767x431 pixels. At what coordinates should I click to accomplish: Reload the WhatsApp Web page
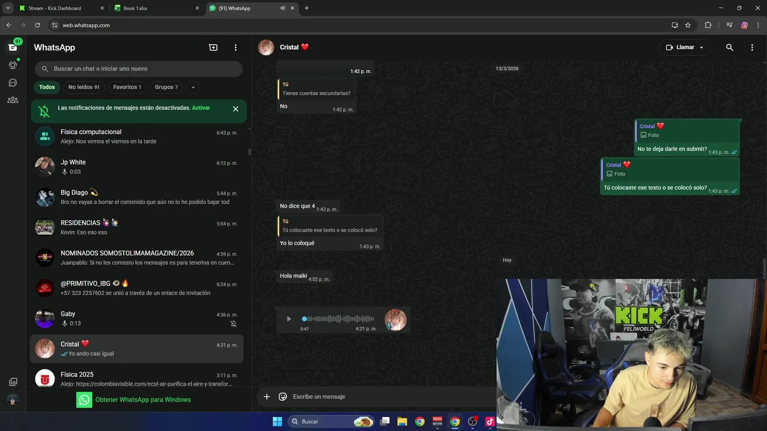point(37,25)
